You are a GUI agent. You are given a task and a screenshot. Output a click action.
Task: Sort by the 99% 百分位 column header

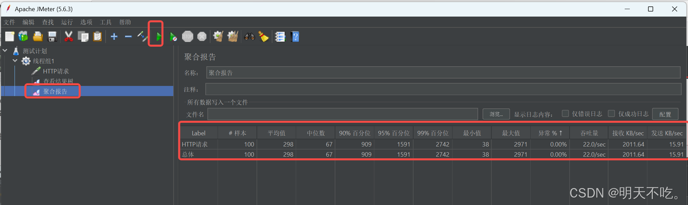coord(433,133)
